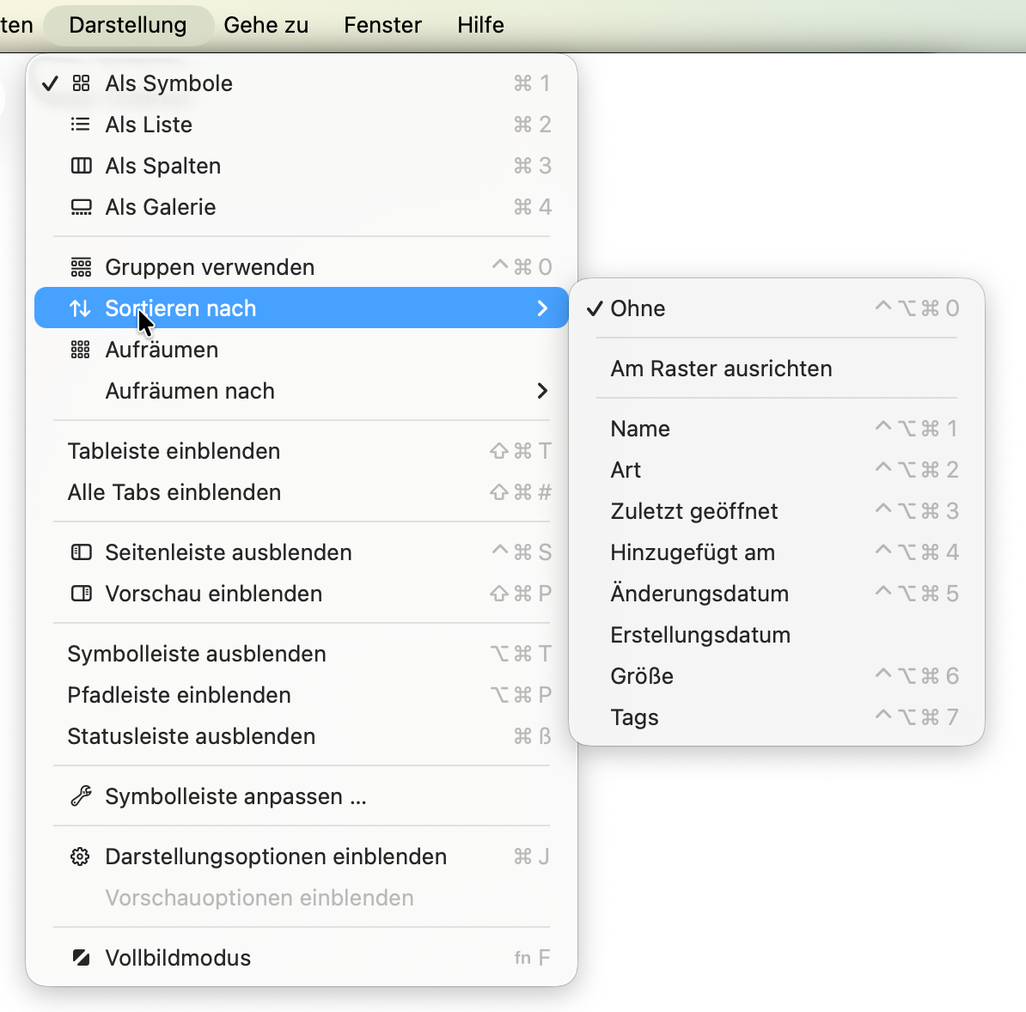This screenshot has width=1026, height=1012.
Task: Open the Darstellung menu in menu bar
Action: (x=128, y=25)
